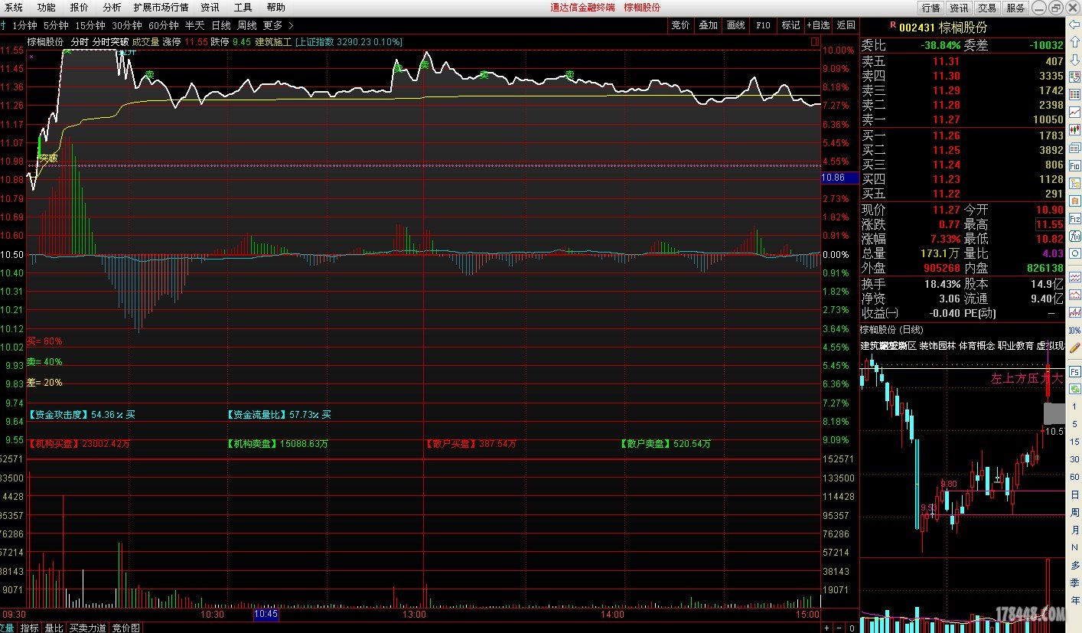The width and height of the screenshot is (1082, 633).
Task: Open the 工具 menu
Action: (243, 8)
